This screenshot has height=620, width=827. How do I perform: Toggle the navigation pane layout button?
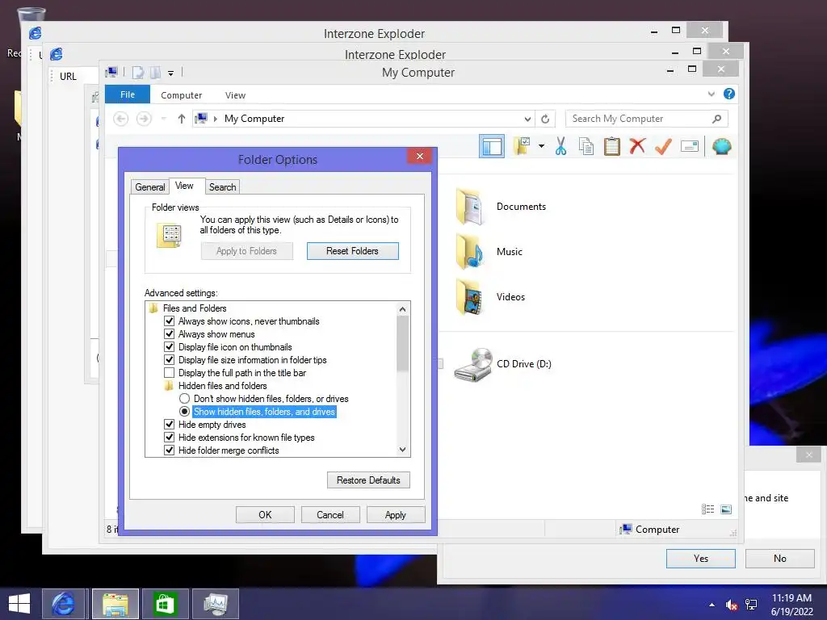click(492, 147)
